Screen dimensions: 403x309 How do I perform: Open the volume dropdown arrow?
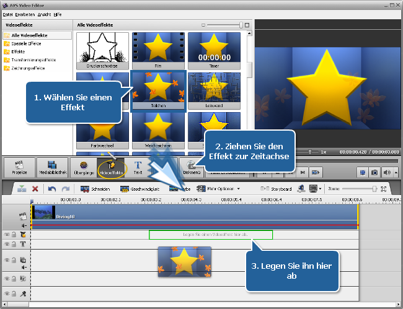[396, 172]
